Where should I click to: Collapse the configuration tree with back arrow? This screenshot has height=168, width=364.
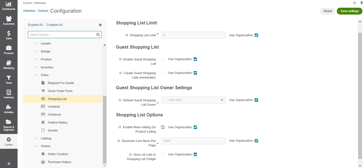pyautogui.click(x=100, y=25)
